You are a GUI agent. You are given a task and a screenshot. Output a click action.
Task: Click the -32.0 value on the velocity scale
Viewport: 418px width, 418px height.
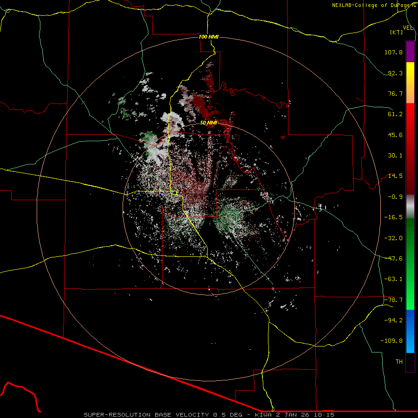393,238
